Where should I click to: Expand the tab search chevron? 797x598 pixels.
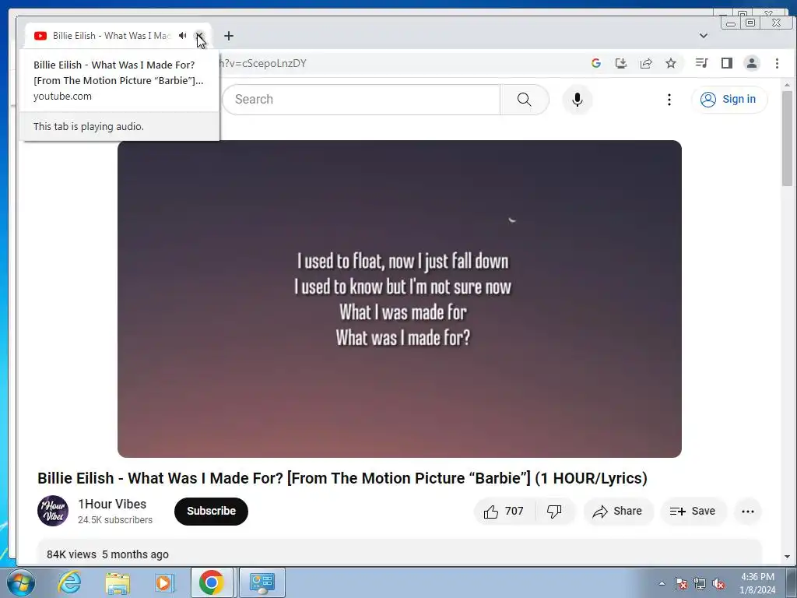(704, 36)
